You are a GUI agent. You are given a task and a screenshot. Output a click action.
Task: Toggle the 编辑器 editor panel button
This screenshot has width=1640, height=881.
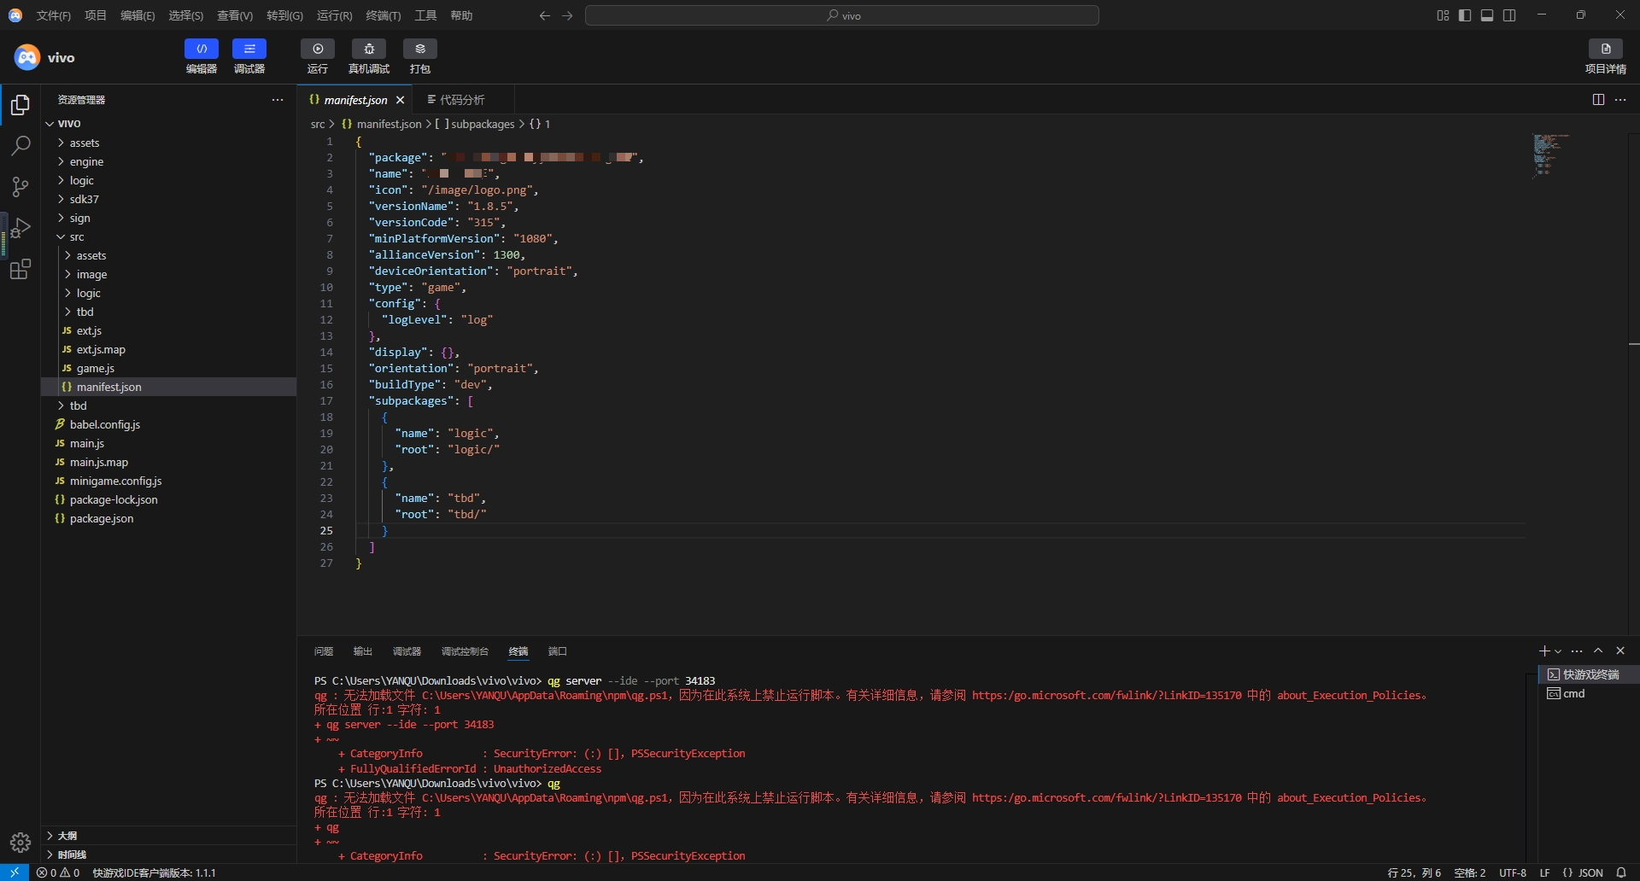point(202,50)
